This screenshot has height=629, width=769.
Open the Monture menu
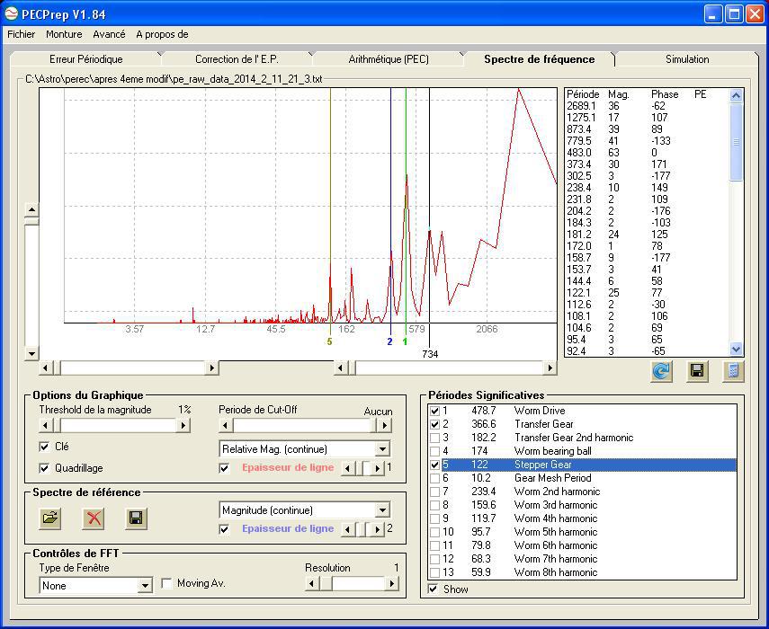click(64, 34)
